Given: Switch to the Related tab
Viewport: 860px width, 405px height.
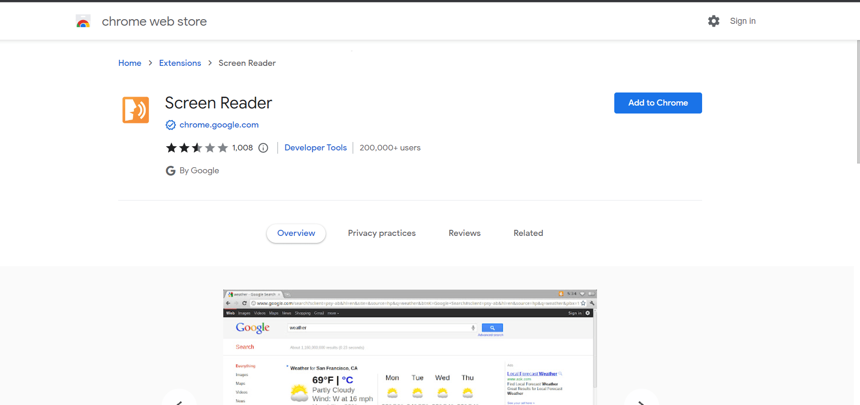Looking at the screenshot, I should point(528,233).
